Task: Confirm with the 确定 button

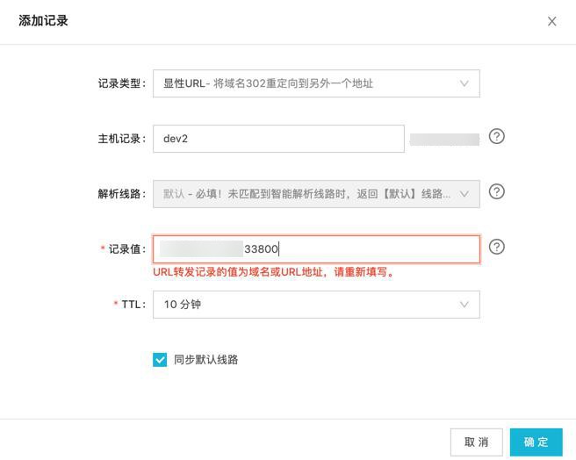Action: point(536,442)
